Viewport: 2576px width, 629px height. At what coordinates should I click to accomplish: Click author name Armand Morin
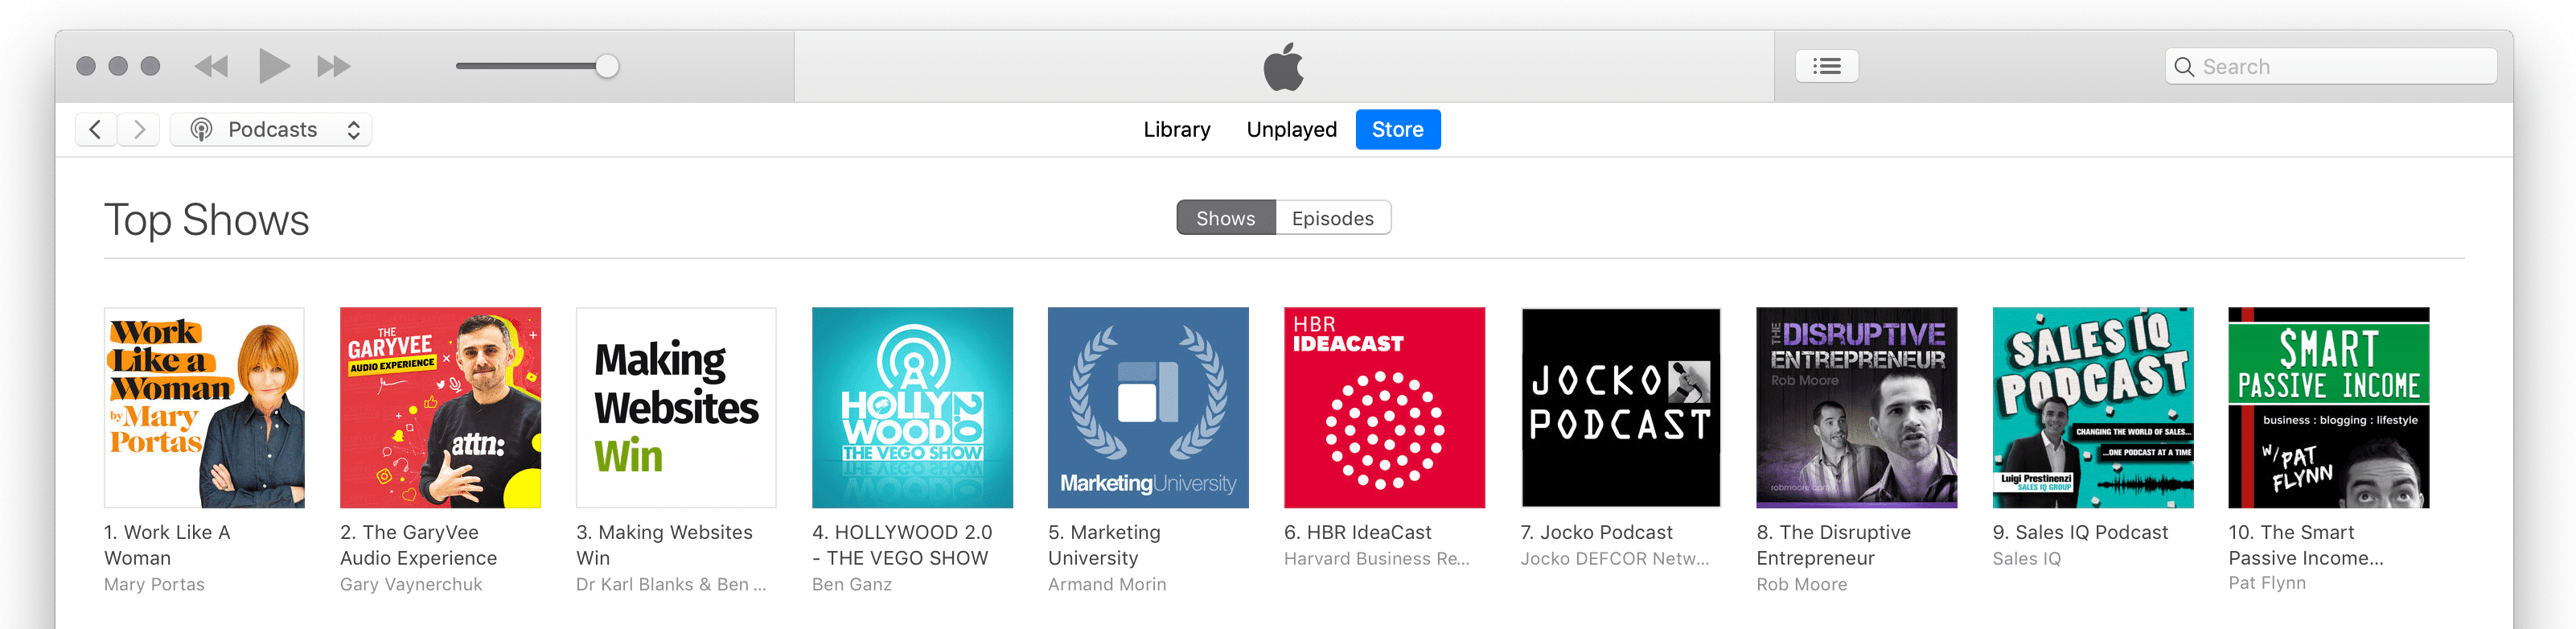pos(1107,584)
